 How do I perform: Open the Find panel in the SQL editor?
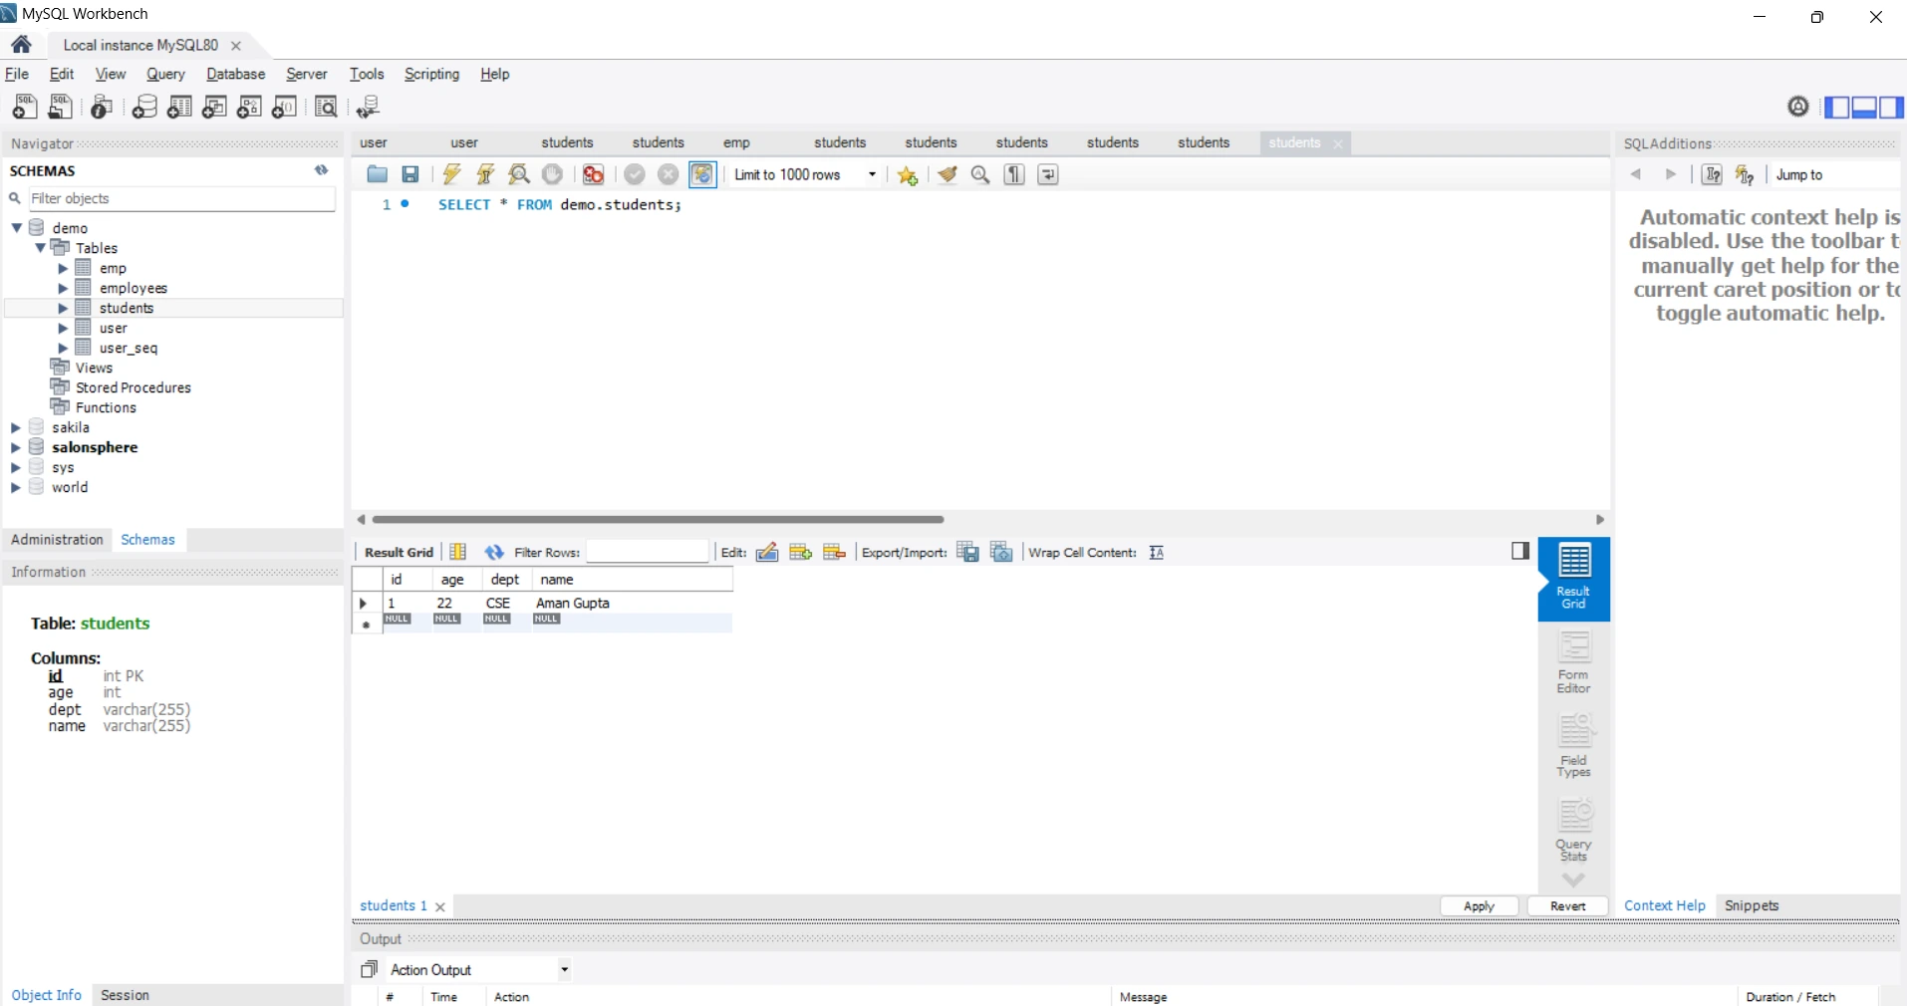[980, 175]
